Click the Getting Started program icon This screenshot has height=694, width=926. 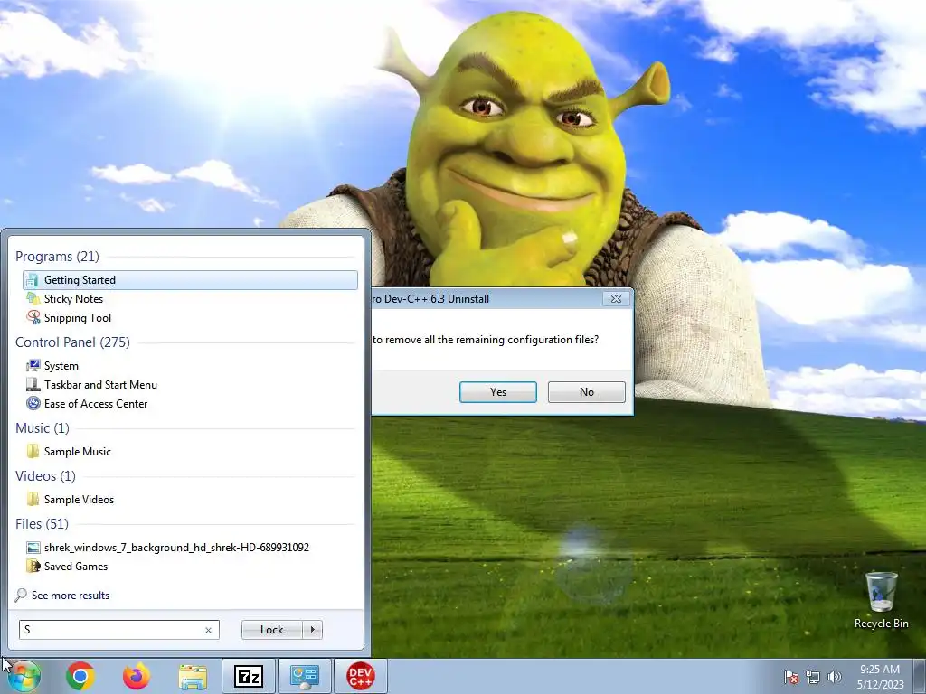pyautogui.click(x=33, y=280)
